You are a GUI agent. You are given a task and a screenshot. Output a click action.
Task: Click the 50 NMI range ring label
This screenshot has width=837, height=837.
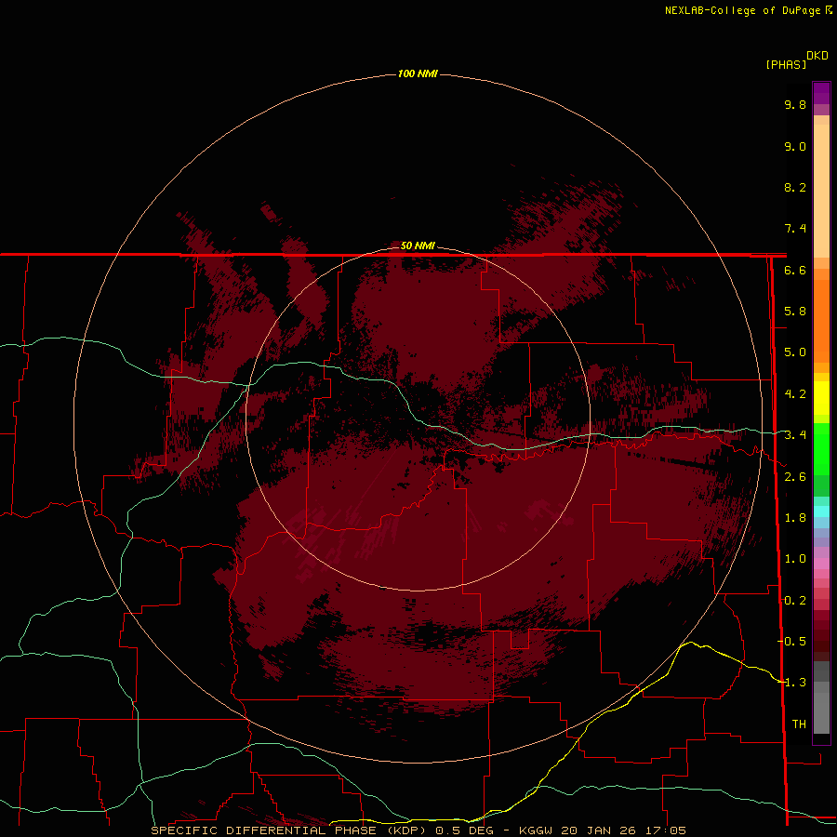pos(418,246)
